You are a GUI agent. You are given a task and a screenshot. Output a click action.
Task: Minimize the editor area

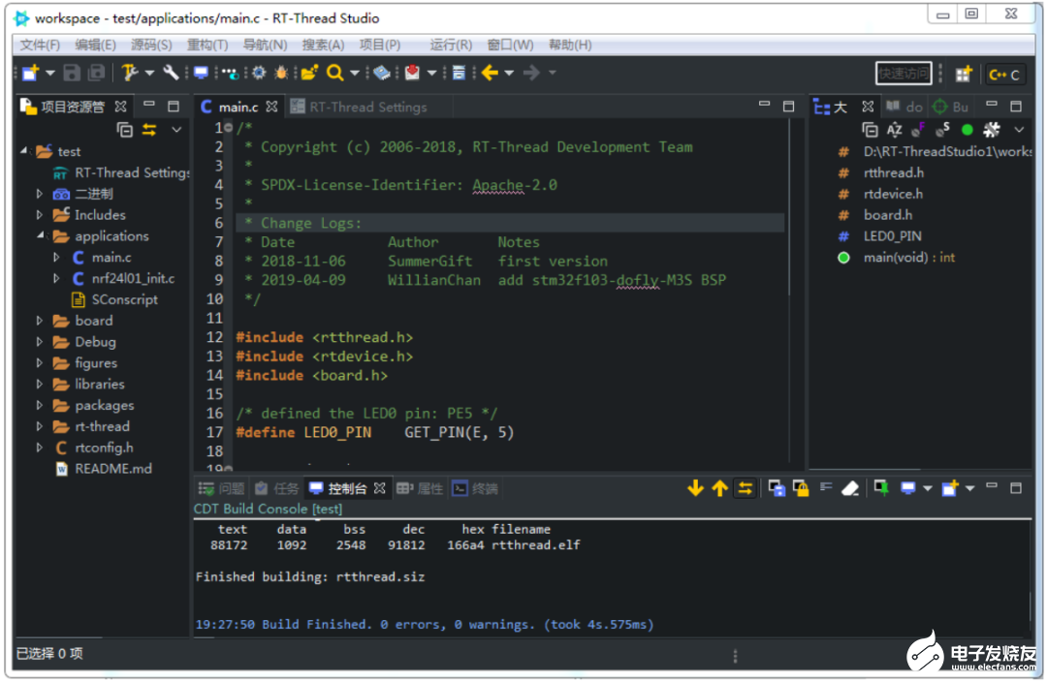(x=764, y=105)
